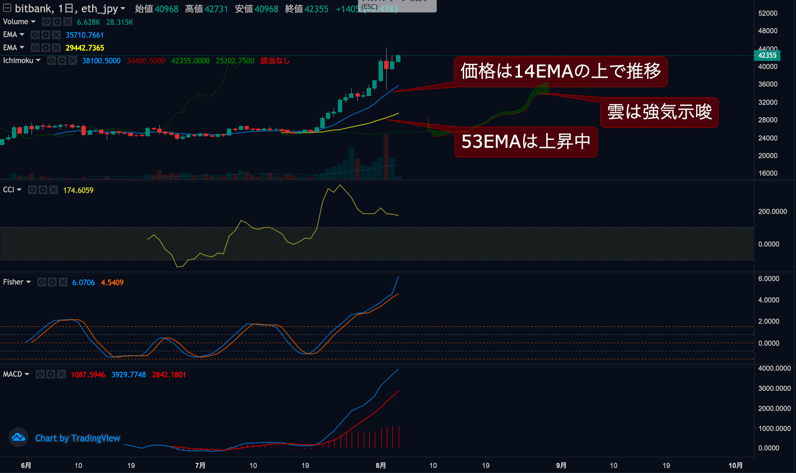Open the eth_jpy symbol dropdown
Viewport: 796px width, 473px height.
coord(122,8)
